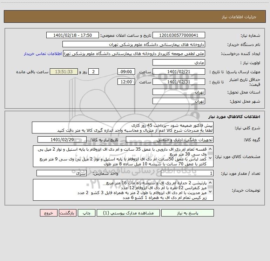Click the اولویت نیاز field عادی

coord(179,62)
